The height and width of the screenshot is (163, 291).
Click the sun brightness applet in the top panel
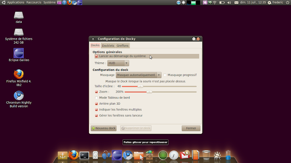point(183,2)
